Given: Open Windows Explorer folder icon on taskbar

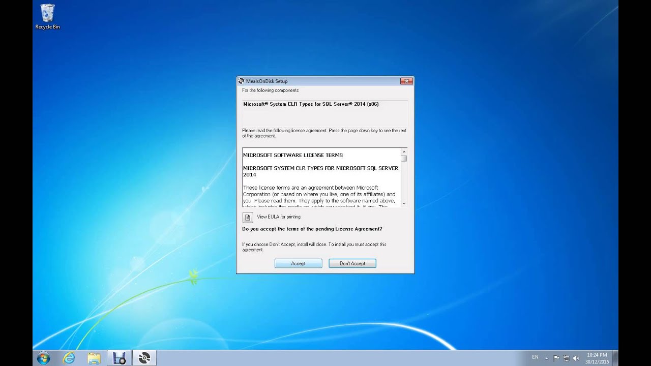Looking at the screenshot, I should [94, 358].
